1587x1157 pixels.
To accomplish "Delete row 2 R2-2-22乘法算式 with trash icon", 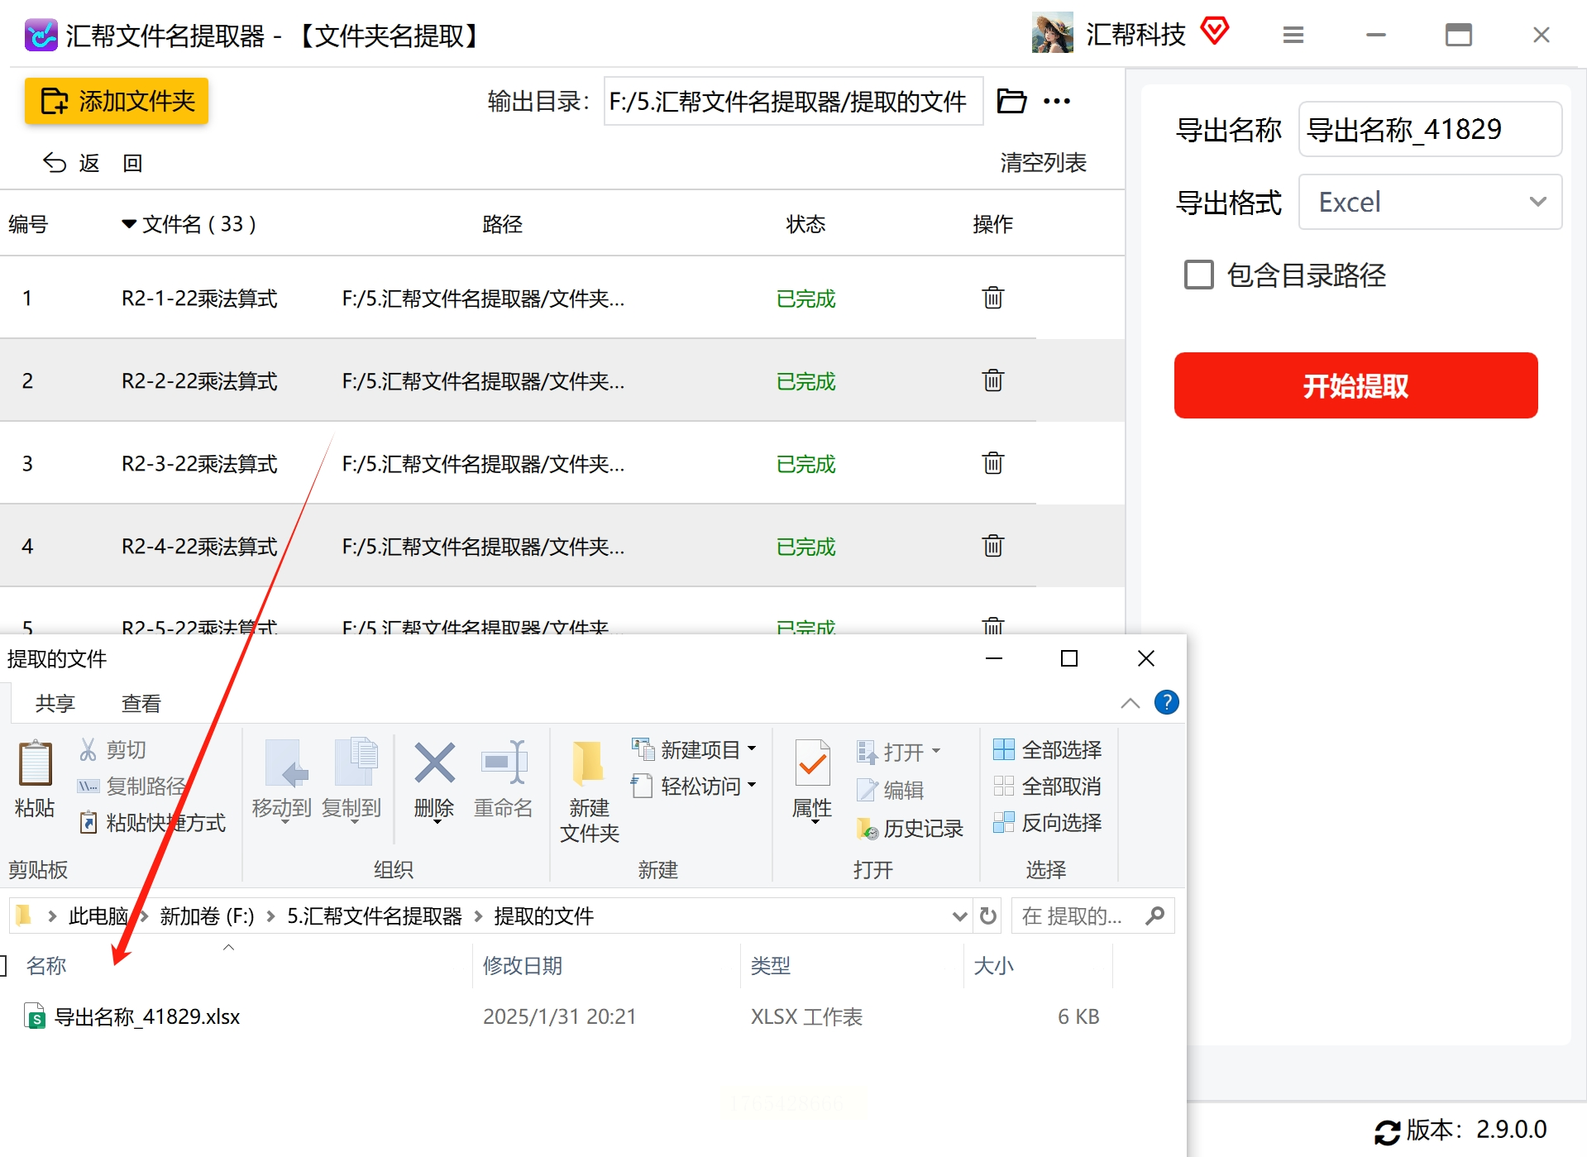I will pos(992,380).
